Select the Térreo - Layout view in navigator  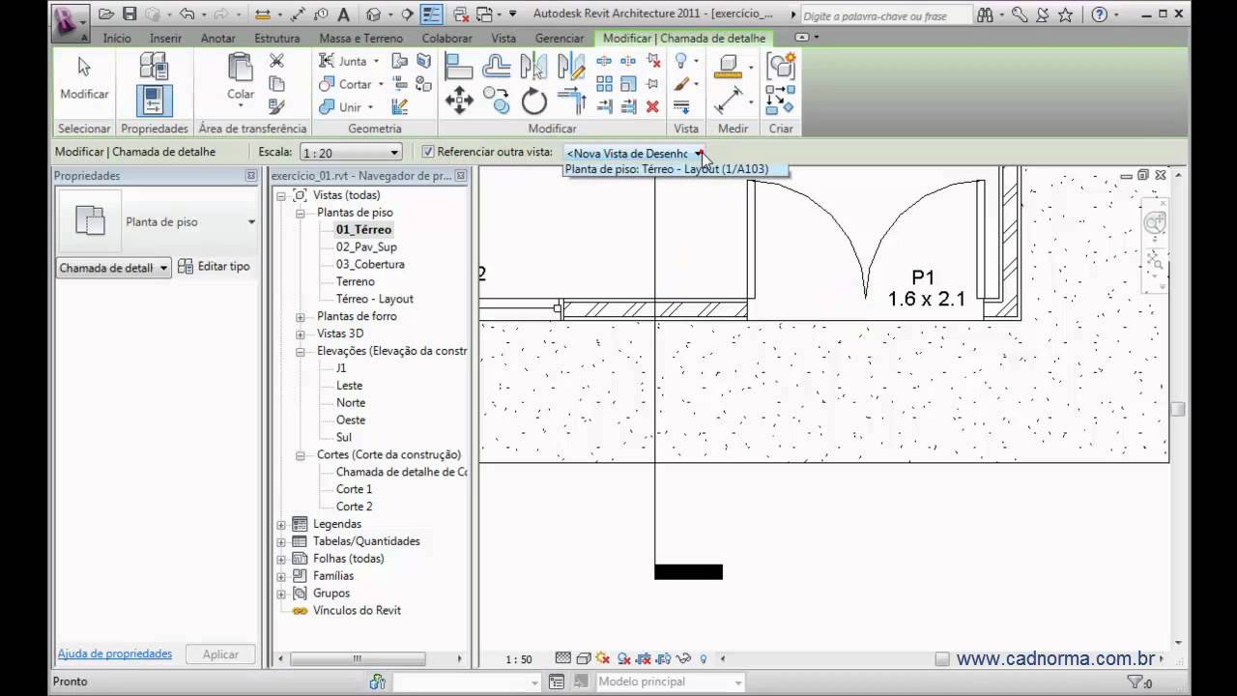[374, 300]
